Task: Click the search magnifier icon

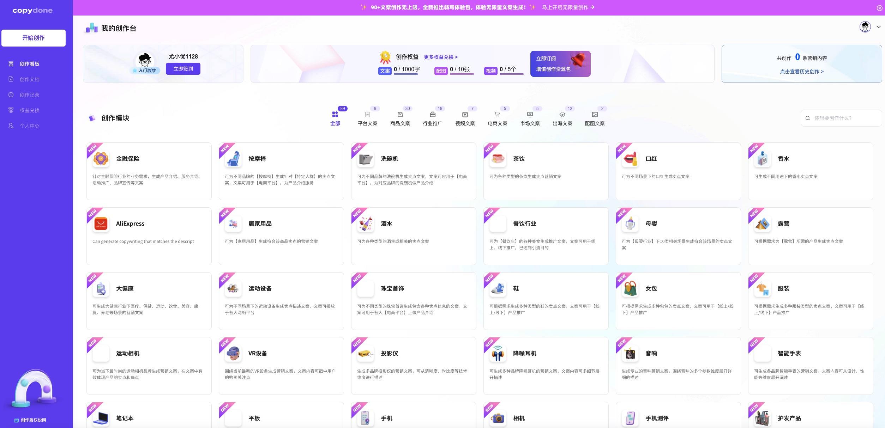Action: [x=808, y=118]
